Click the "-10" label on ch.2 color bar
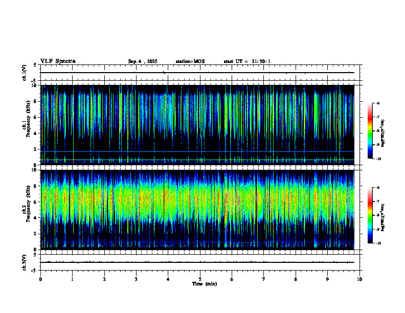 [x=378, y=243]
